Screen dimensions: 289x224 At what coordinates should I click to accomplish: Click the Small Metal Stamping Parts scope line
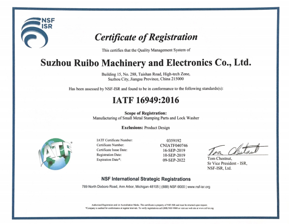click(146, 118)
